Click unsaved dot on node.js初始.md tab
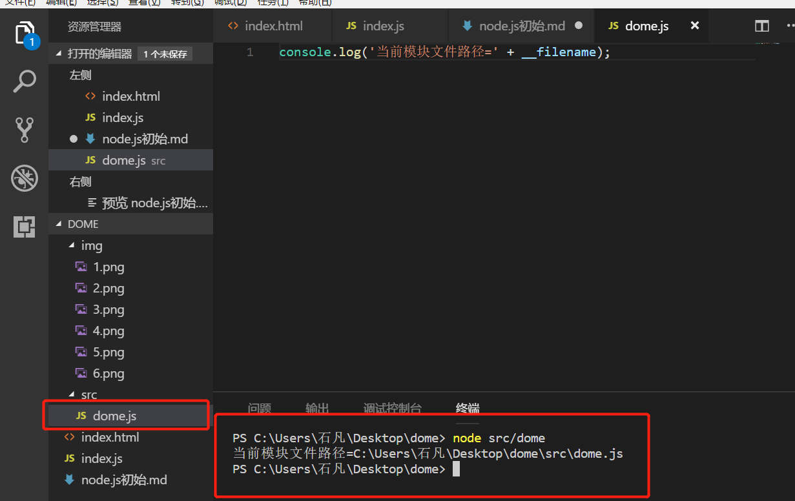Screen dimensions: 795x501 (x=579, y=26)
